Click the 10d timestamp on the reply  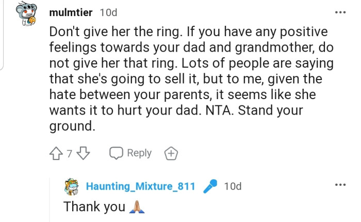click(233, 186)
